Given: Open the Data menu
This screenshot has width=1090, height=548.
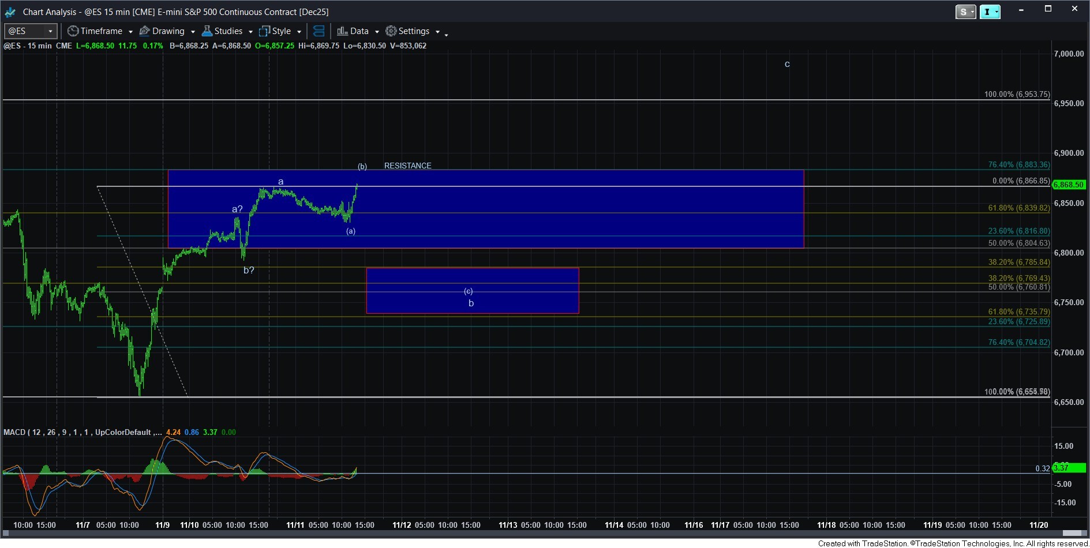Looking at the screenshot, I should coord(359,31).
